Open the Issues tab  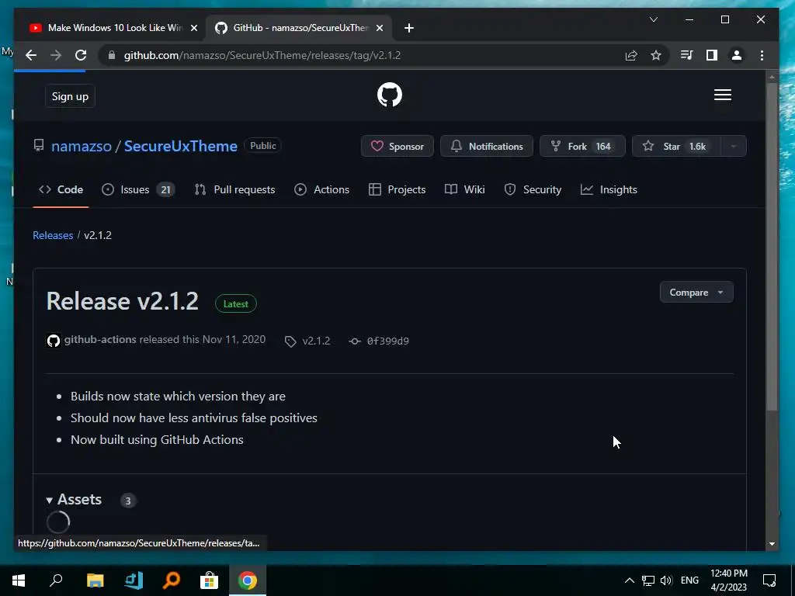tap(138, 189)
